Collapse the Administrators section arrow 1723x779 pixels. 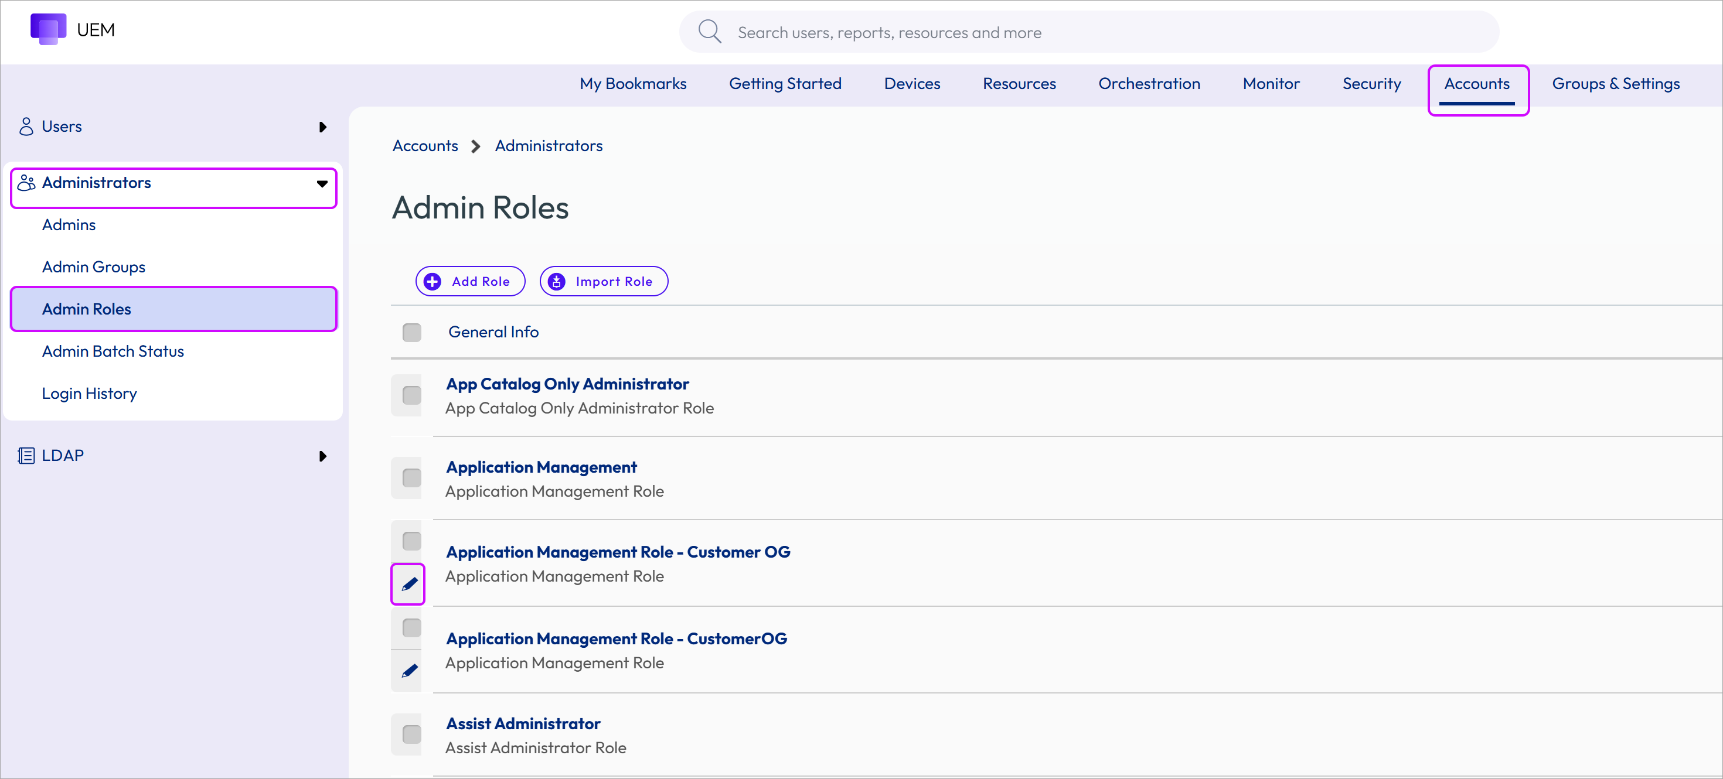[x=322, y=183]
